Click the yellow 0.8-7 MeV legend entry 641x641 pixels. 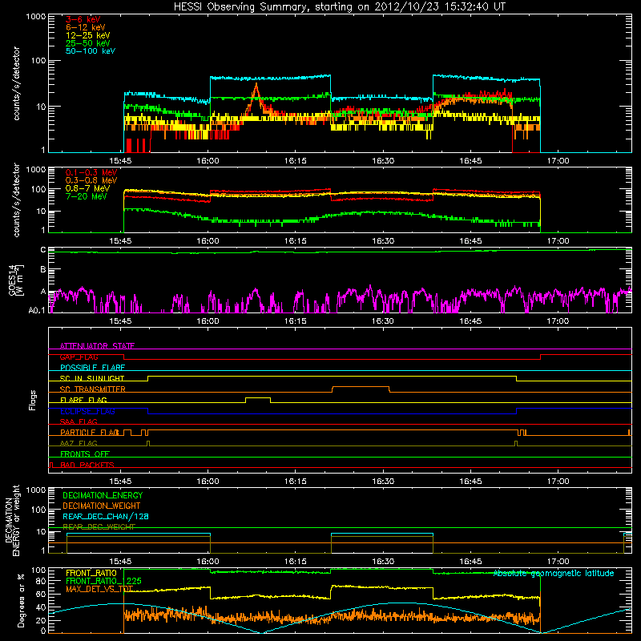[x=88, y=188]
